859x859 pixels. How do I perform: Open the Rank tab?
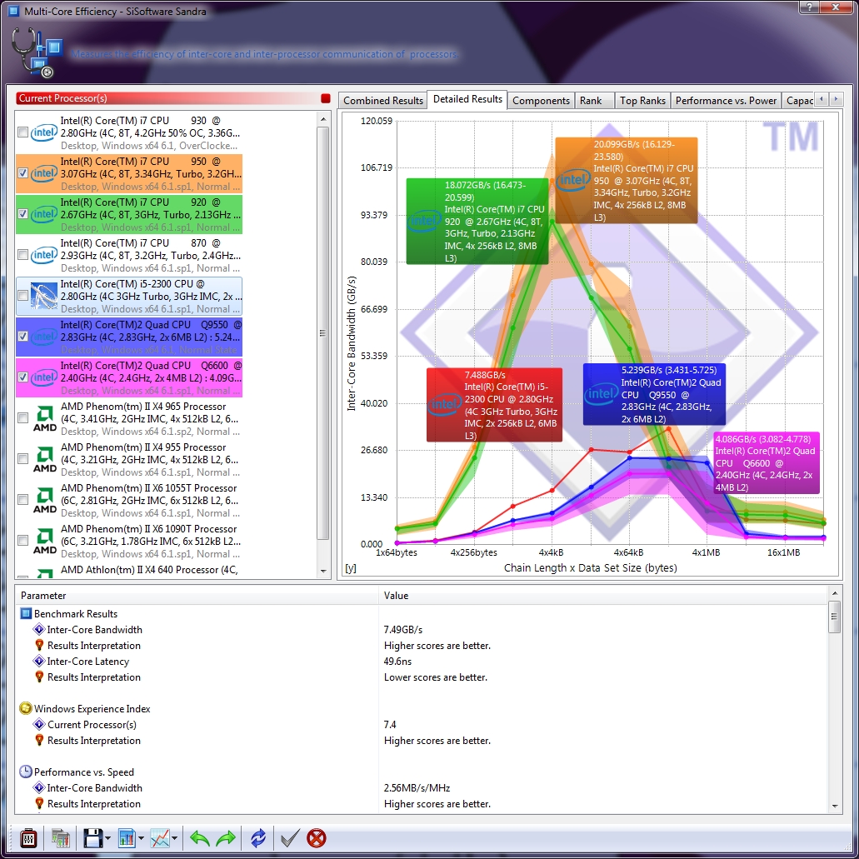(x=594, y=101)
